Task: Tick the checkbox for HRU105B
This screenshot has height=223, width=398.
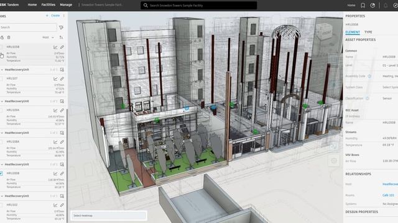Action: tap(1, 47)
